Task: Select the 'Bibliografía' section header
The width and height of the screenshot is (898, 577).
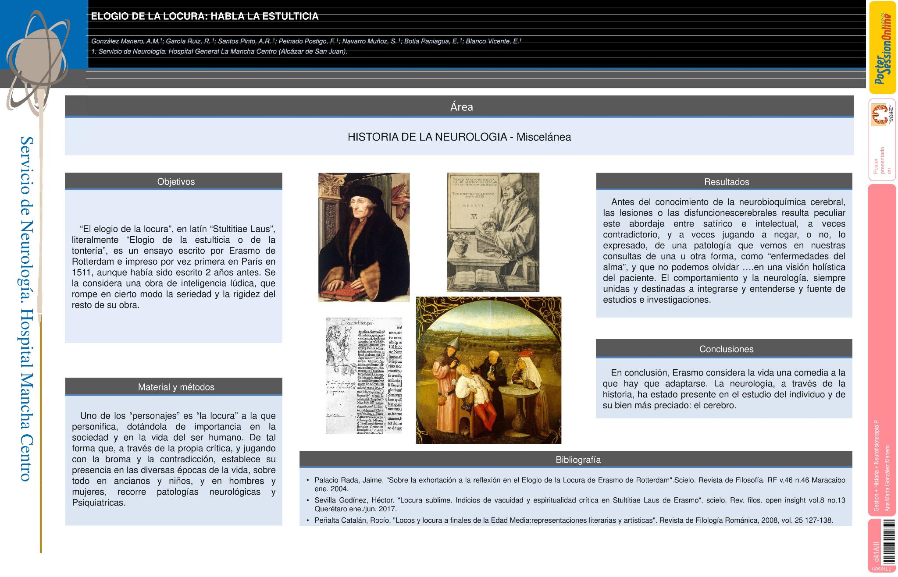Action: pyautogui.click(x=576, y=460)
